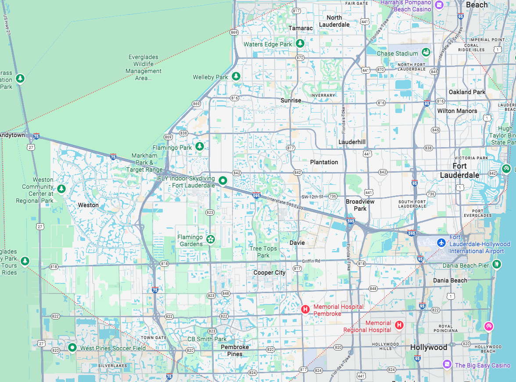
Task: Click the route 869 shield near Tamarac
Action: coord(234,32)
